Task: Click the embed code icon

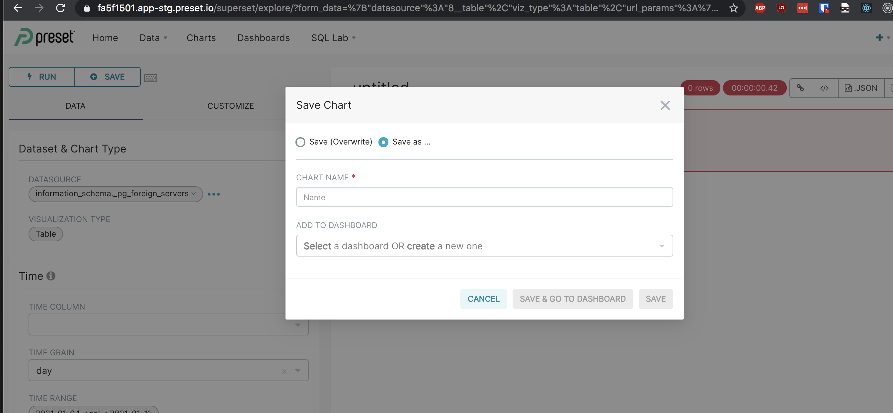Action: click(824, 88)
